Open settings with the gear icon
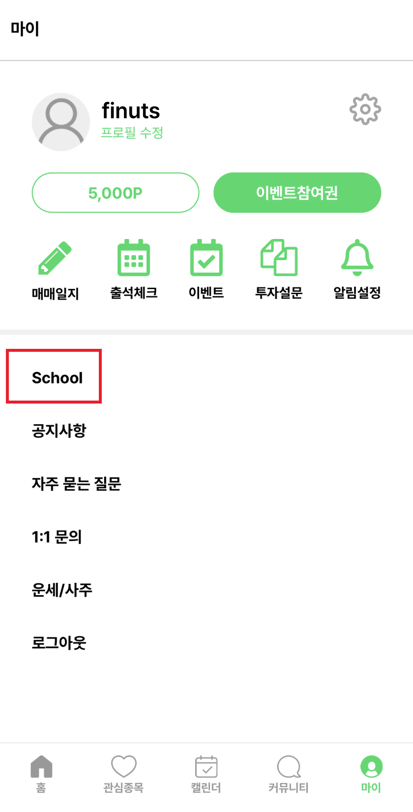Viewport: 413px width, 812px height. click(x=365, y=109)
